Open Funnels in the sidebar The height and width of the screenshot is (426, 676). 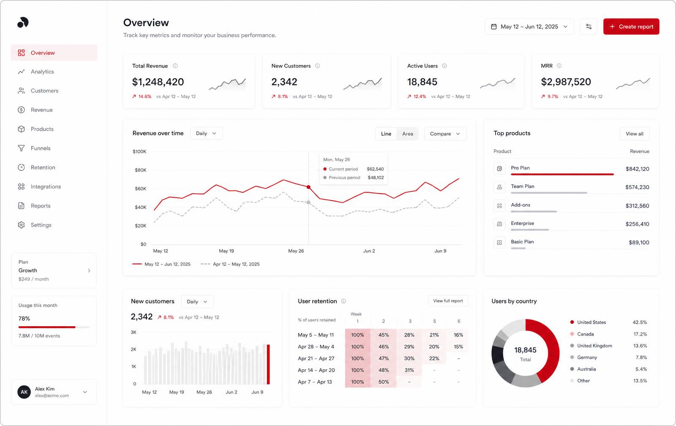pos(54,148)
